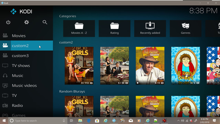The height and width of the screenshot is (124, 220).
Task: Click the search magnifier icon
Action: pos(45,22)
